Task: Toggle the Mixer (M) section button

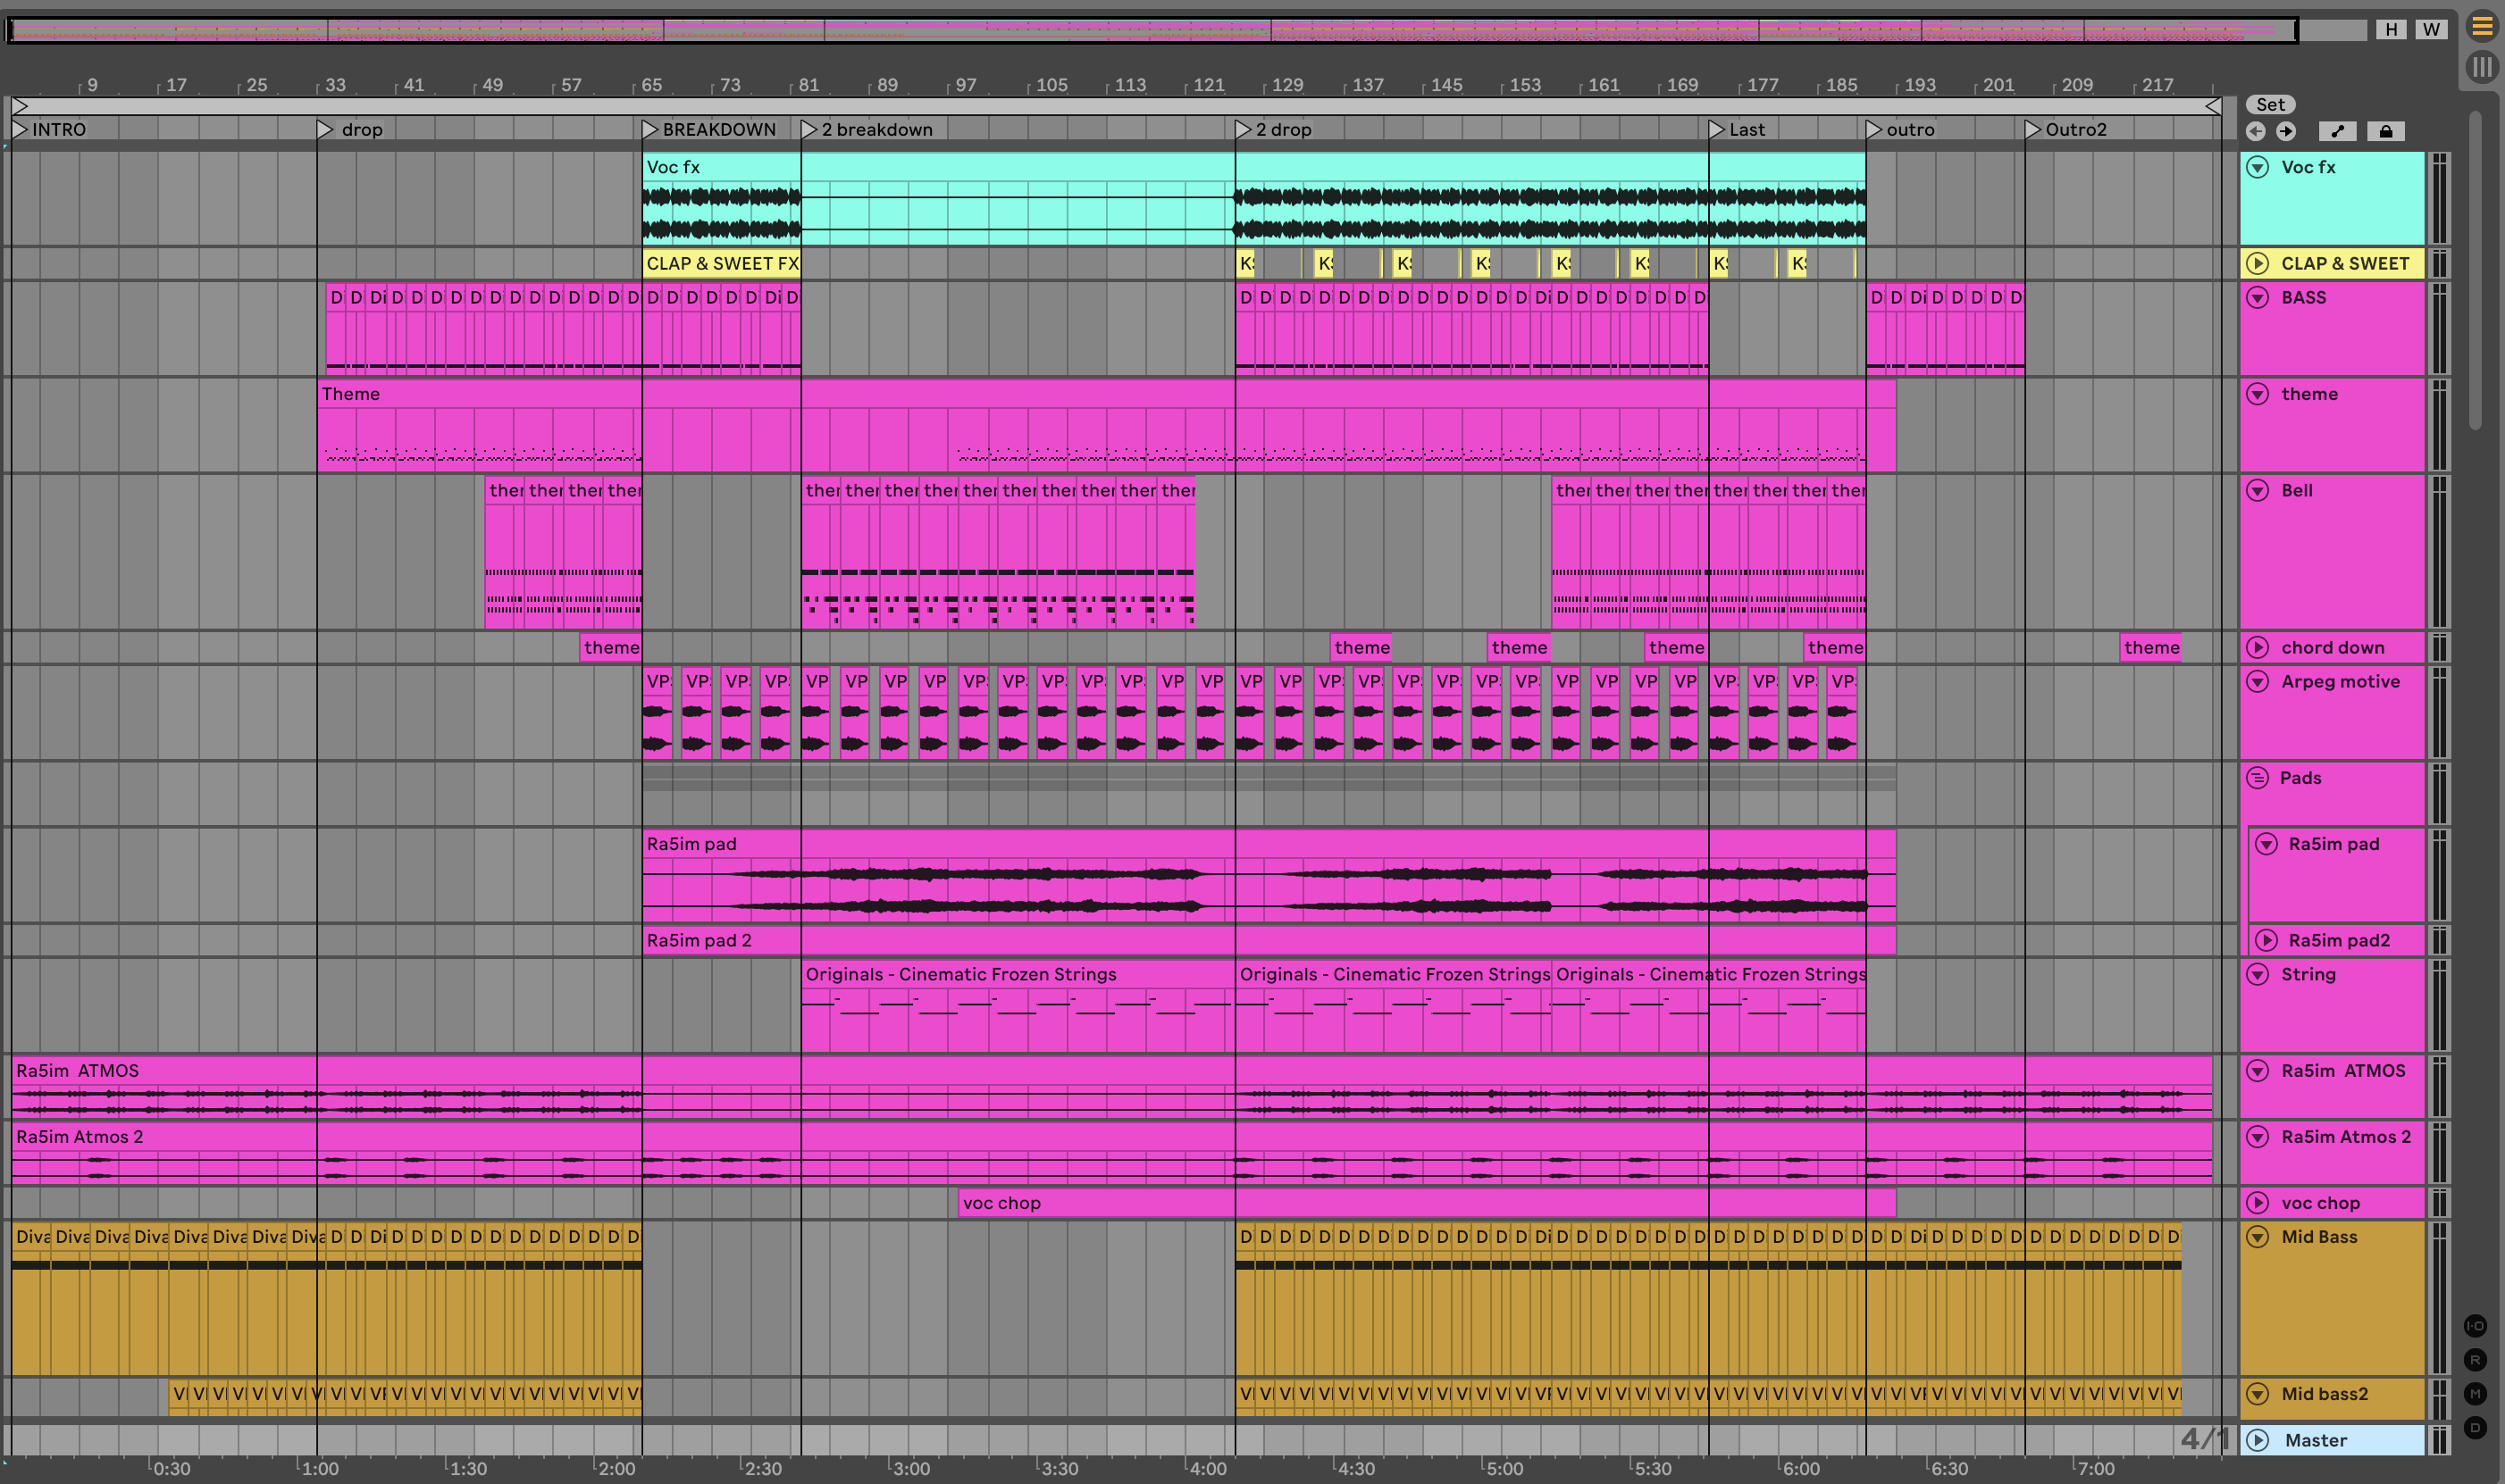Action: [x=2475, y=1394]
